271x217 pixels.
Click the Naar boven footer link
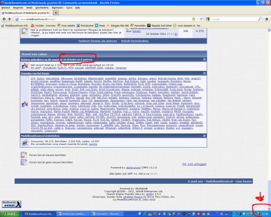(244, 181)
